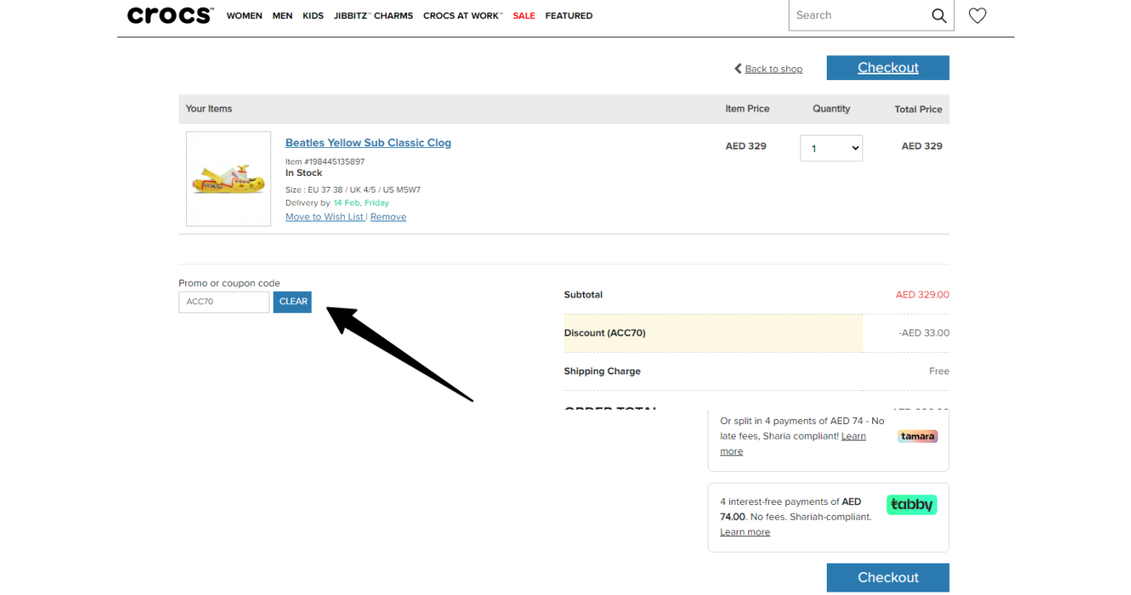This screenshot has width=1131, height=595.
Task: Click the yellow clog product thumbnail
Action: 228,178
